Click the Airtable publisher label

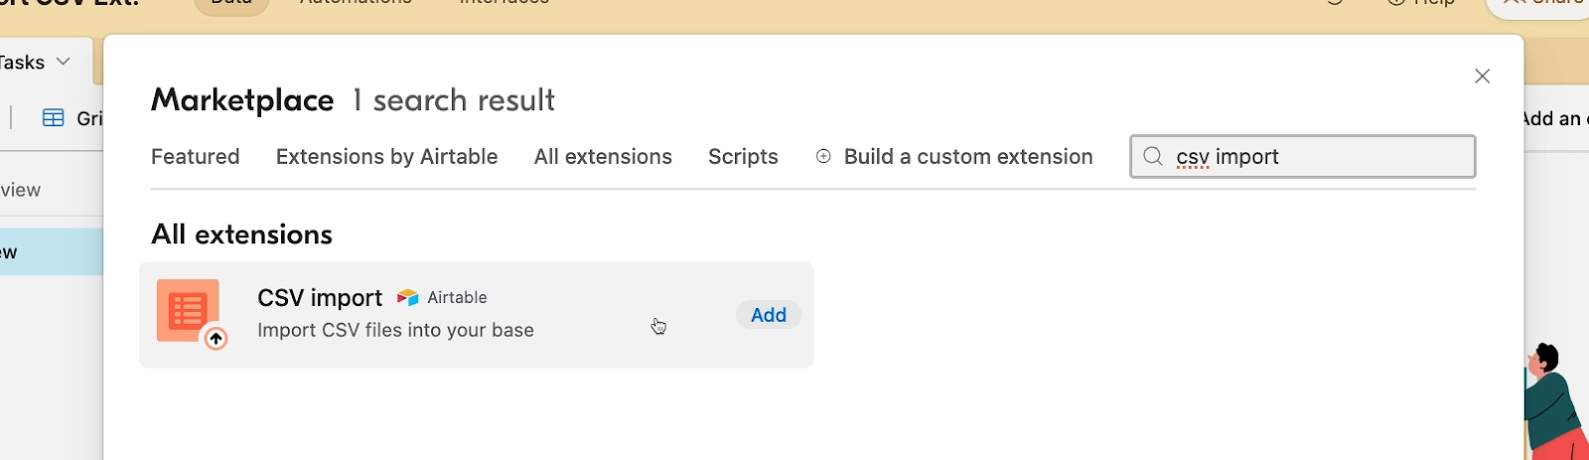[x=457, y=297]
